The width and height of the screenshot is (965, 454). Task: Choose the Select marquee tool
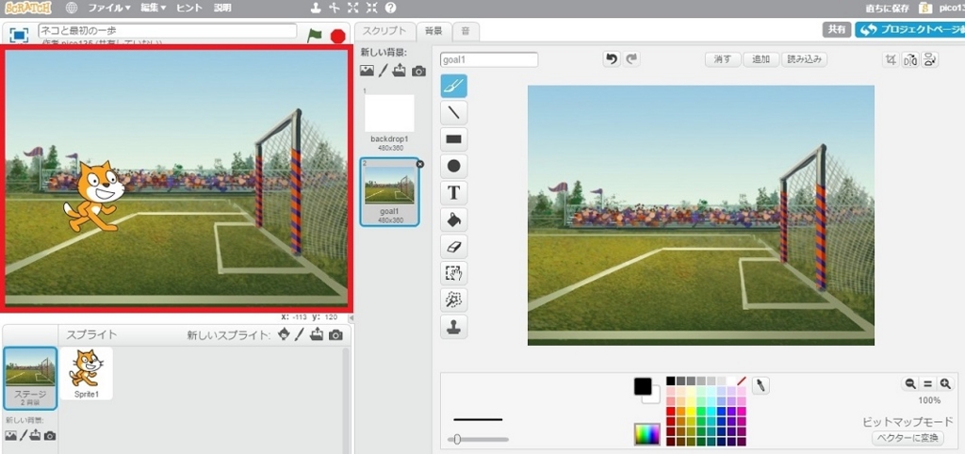[453, 273]
